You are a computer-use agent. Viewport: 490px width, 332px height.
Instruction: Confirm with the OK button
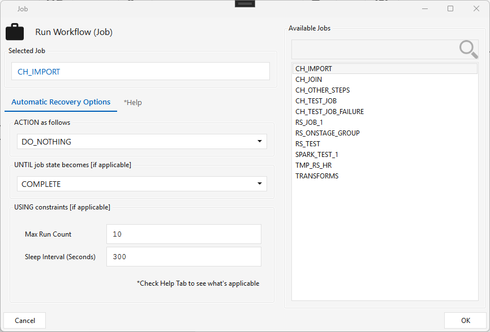point(465,321)
